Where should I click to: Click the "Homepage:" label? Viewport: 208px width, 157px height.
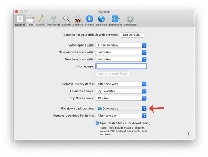tap(86, 66)
